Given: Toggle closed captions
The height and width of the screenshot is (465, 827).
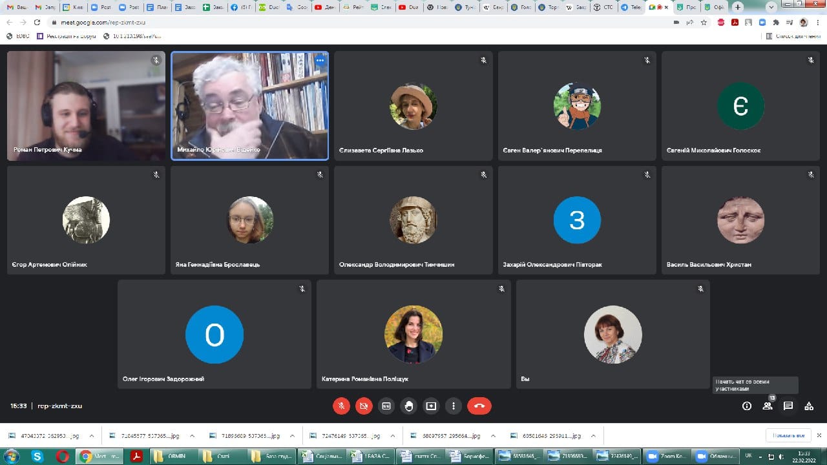Looking at the screenshot, I should [x=386, y=406].
